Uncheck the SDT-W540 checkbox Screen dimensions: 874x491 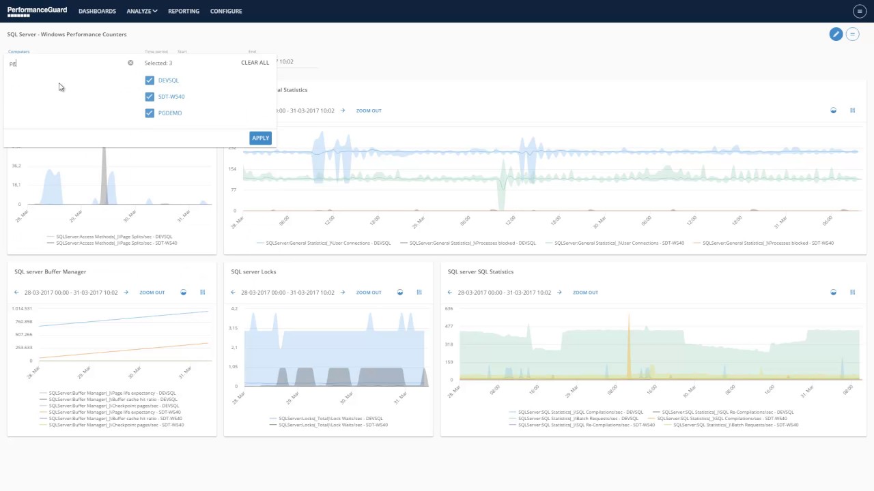pyautogui.click(x=150, y=97)
